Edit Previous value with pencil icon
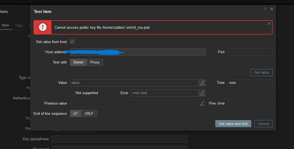Screen dimensions: 294x149 pos(202,103)
